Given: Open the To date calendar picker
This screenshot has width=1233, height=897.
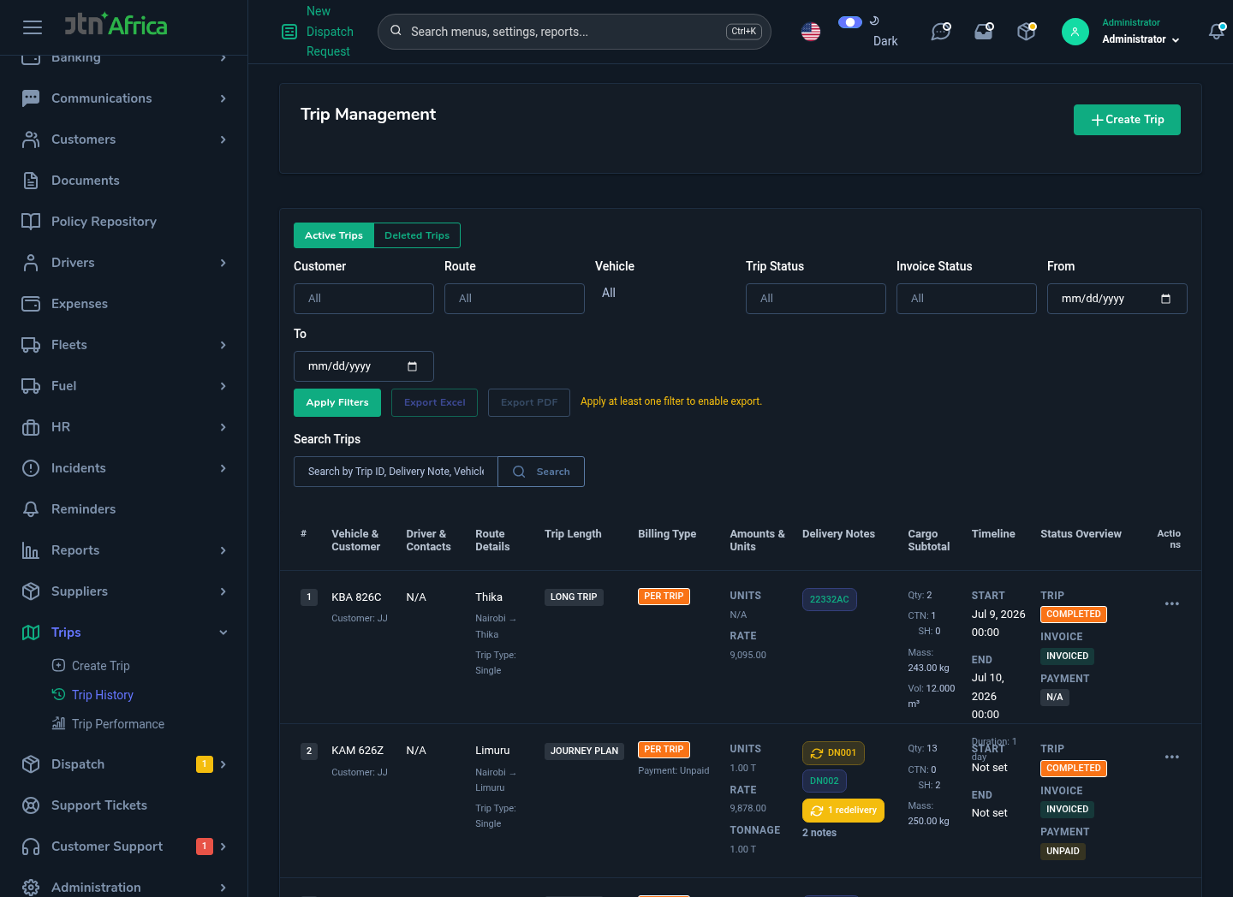Looking at the screenshot, I should [x=412, y=366].
